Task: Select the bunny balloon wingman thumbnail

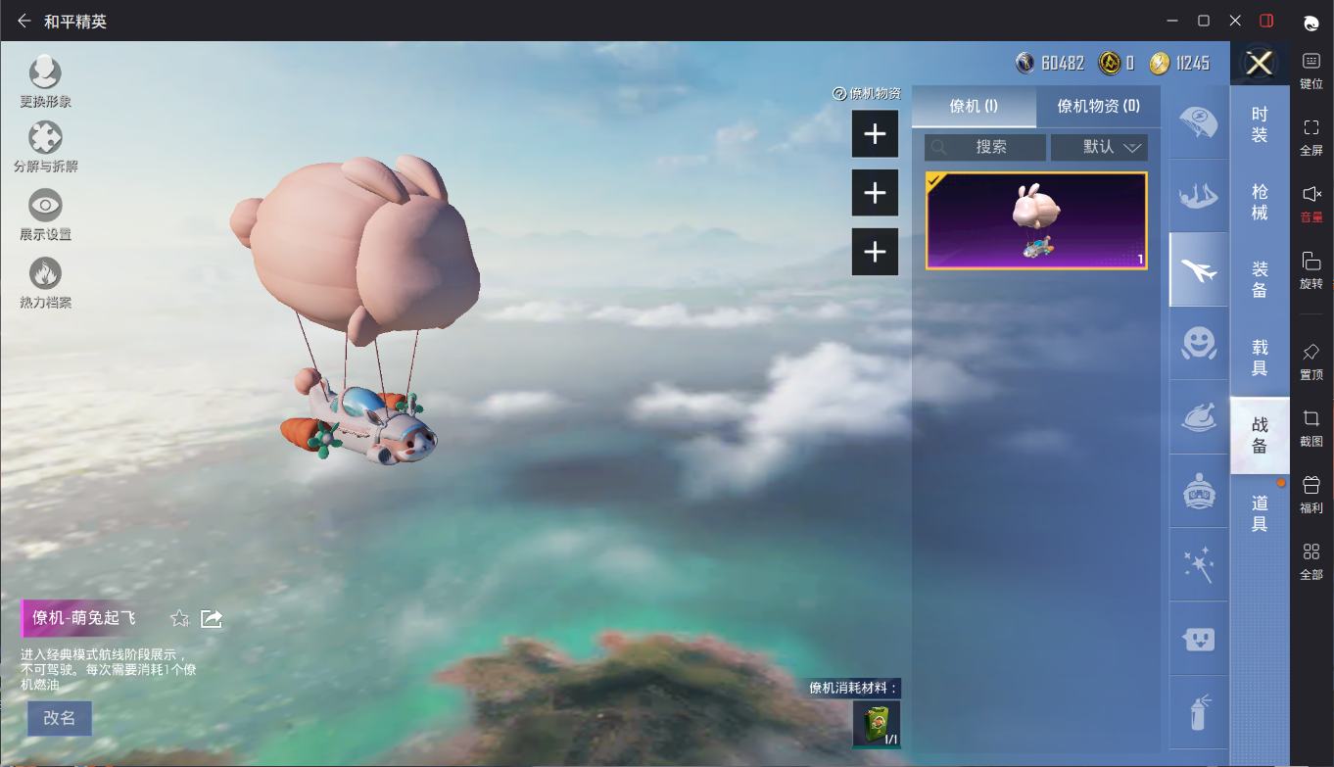Action: [x=1036, y=220]
